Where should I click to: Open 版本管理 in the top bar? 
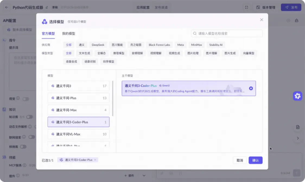(266, 7)
